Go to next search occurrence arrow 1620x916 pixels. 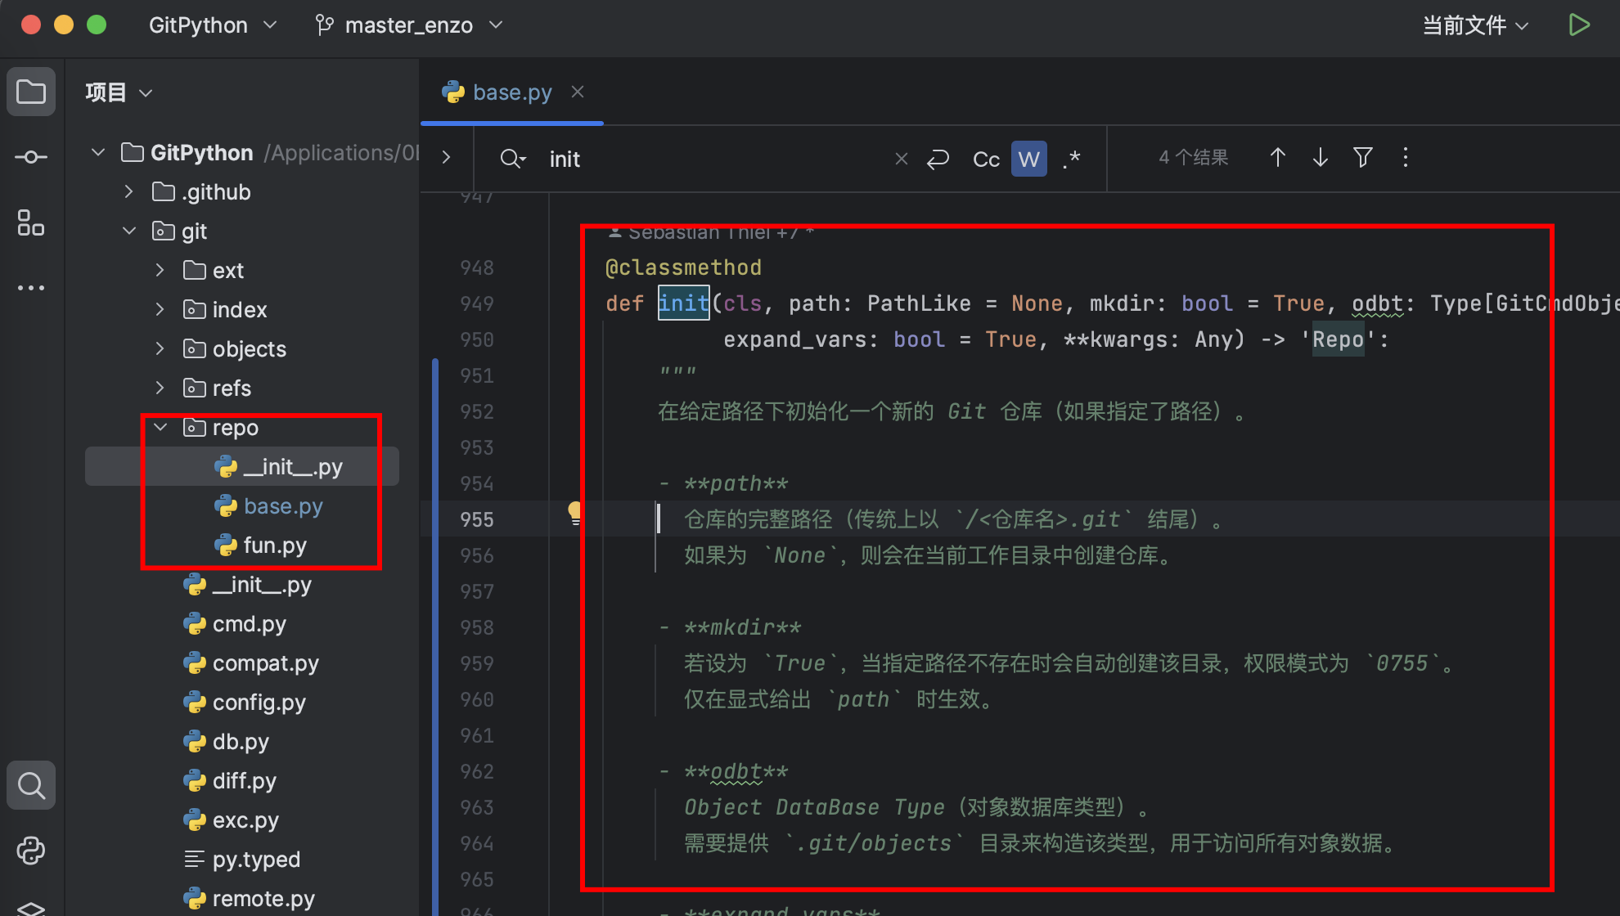pyautogui.click(x=1320, y=157)
